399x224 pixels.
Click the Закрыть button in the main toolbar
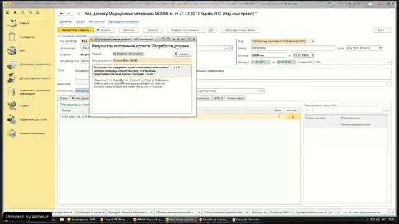[x=105, y=30]
